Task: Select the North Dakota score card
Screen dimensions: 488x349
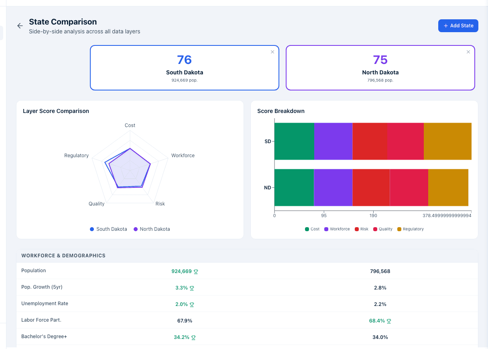Action: click(x=380, y=68)
